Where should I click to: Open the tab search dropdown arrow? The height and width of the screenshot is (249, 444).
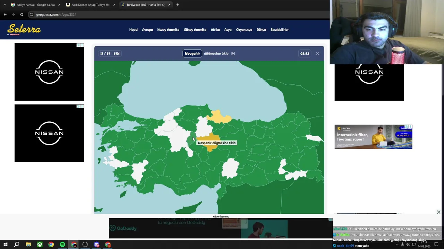point(5,4)
